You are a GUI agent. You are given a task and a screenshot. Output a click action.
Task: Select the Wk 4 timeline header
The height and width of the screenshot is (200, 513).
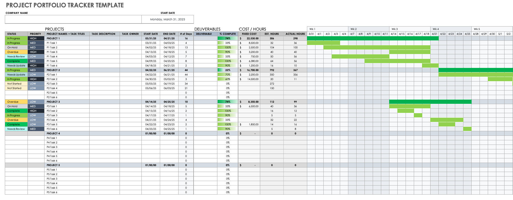[451, 29]
